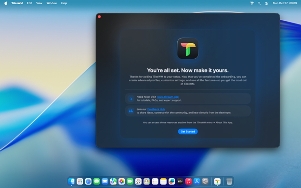The width and height of the screenshot is (301, 188).
Task: Open Spotlight search in the menu bar
Action: coord(259,3)
